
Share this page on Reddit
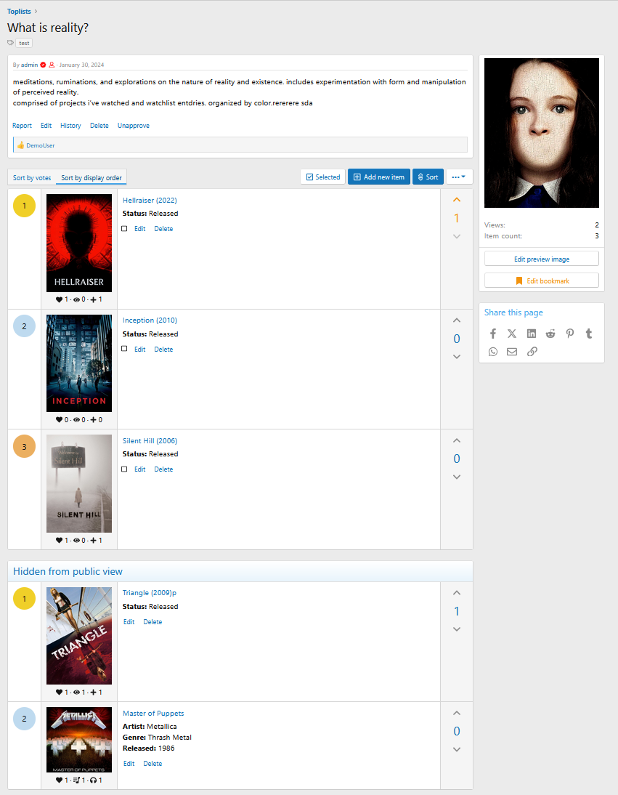[550, 334]
